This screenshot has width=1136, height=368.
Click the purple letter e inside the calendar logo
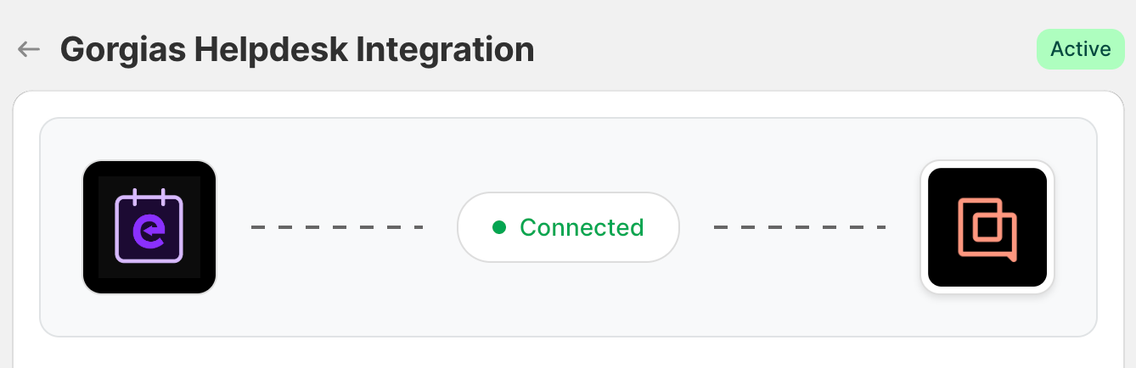pyautogui.click(x=152, y=231)
